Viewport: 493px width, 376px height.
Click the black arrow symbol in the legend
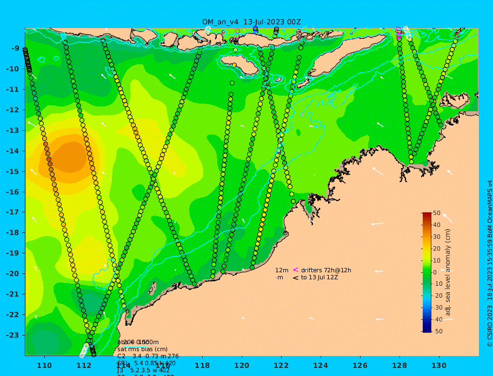(x=296, y=278)
